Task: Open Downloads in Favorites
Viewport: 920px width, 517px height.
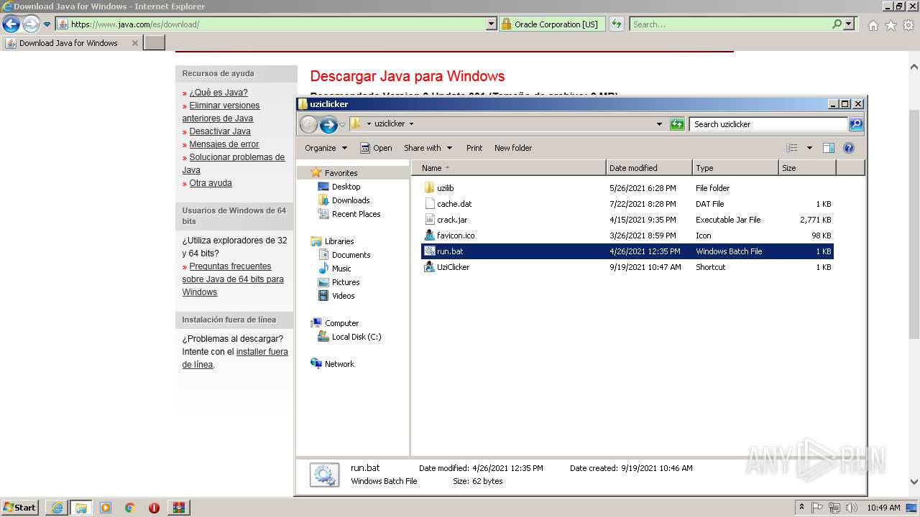Action: 351,200
